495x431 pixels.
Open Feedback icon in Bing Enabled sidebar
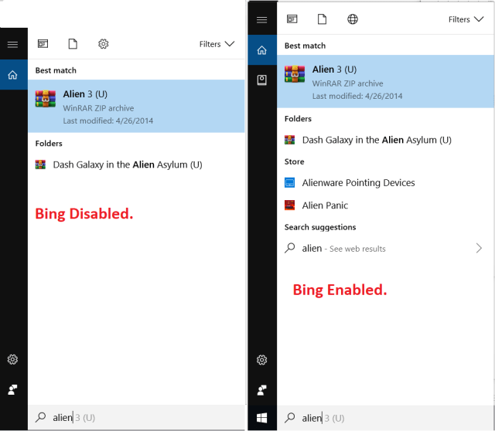pyautogui.click(x=261, y=390)
